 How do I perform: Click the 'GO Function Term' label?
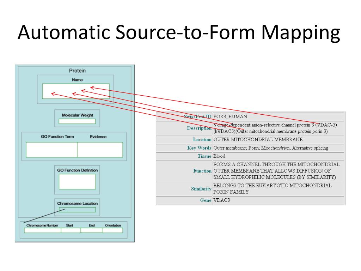(x=57, y=137)
